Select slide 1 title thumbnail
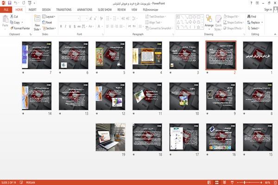The height and width of the screenshot is (185, 278). (x=258, y=55)
